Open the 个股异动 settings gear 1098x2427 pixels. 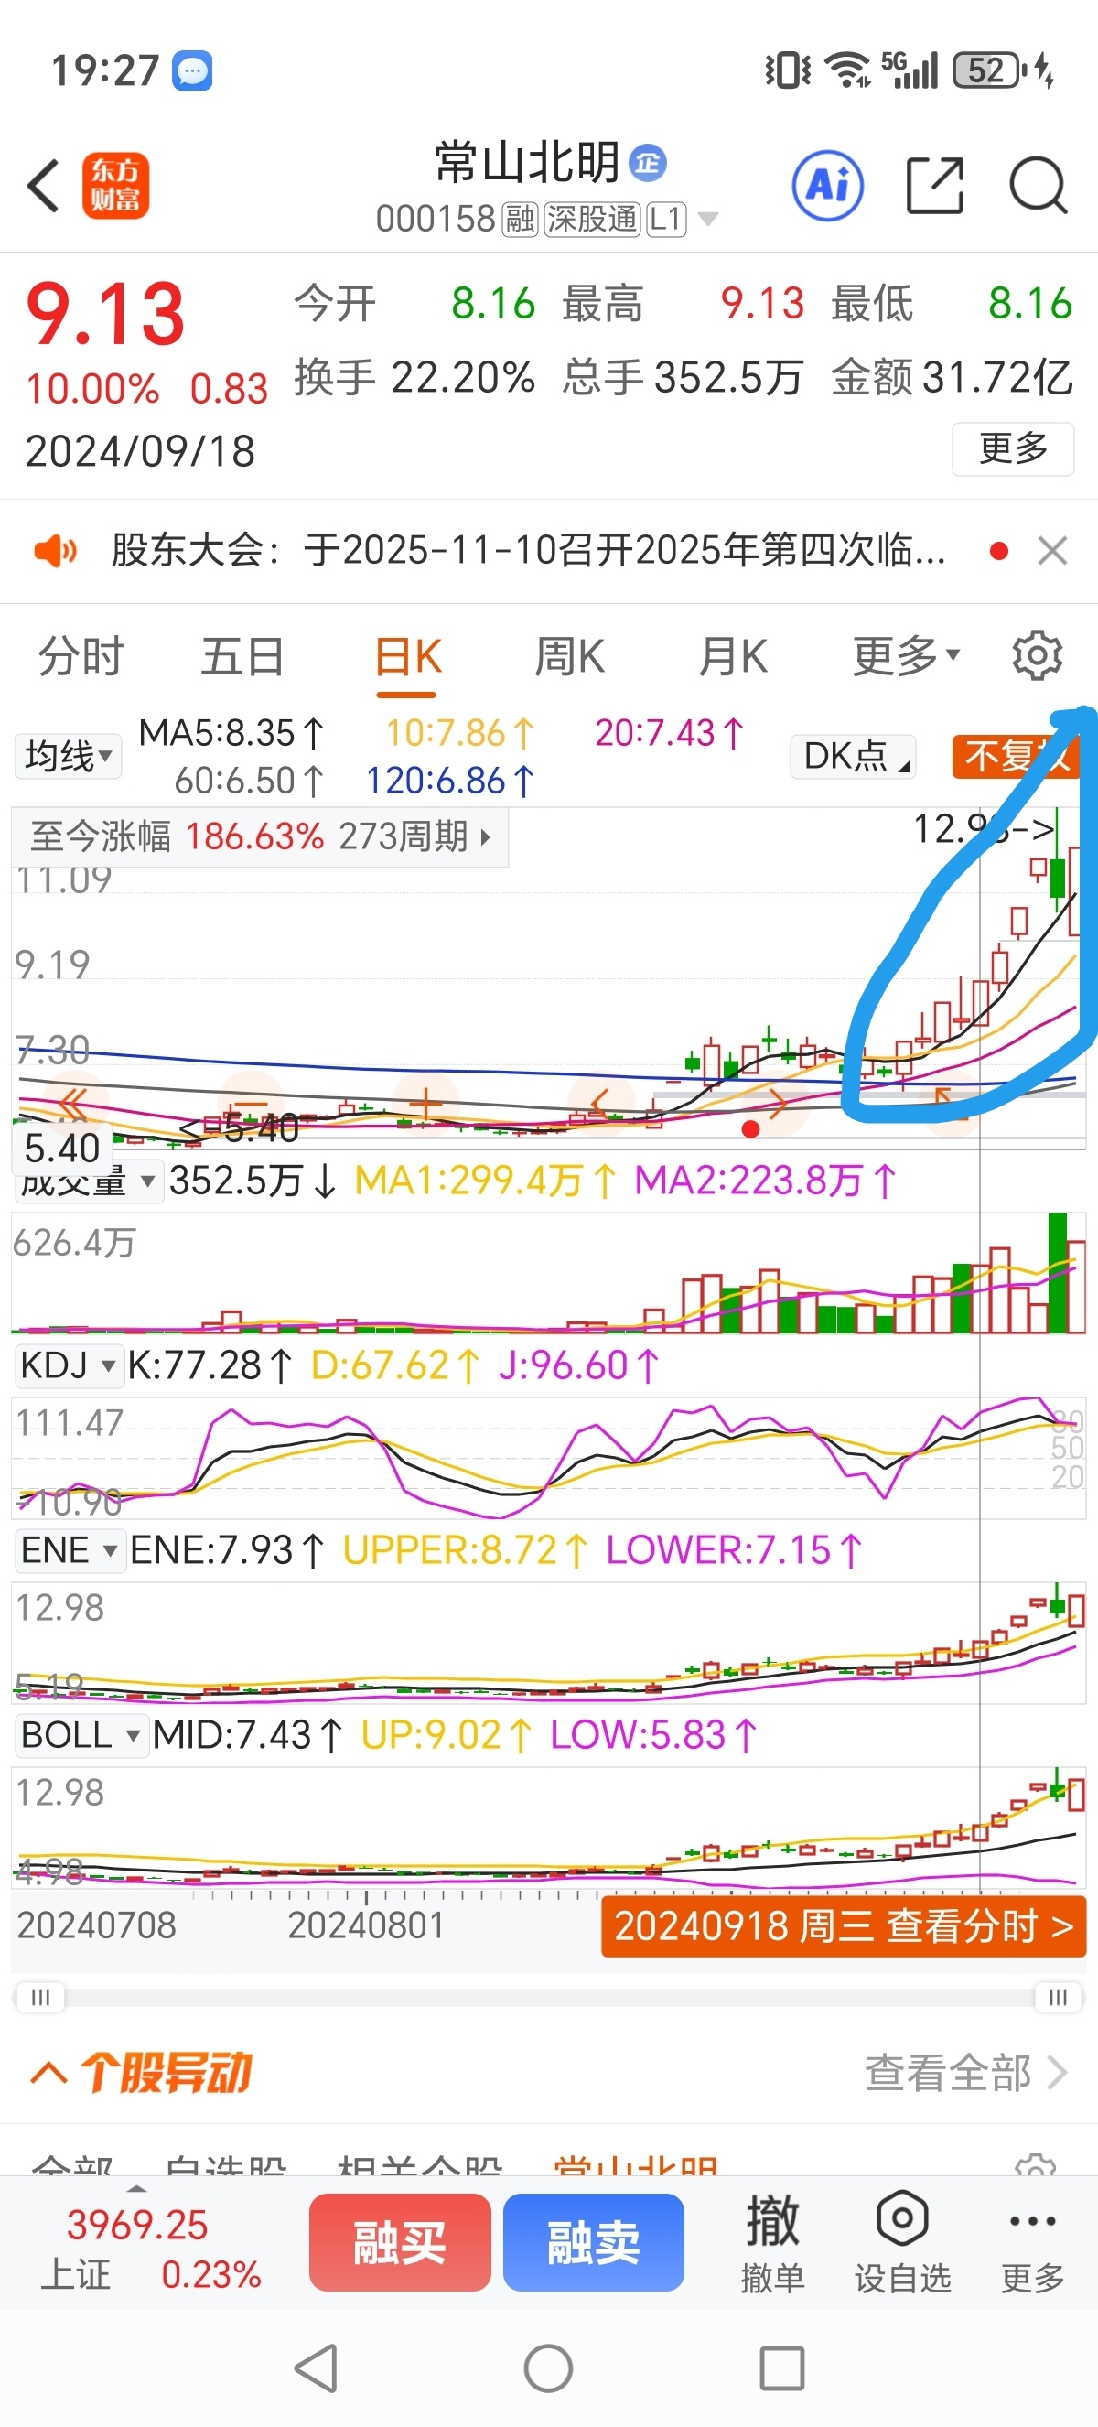1035,2167
